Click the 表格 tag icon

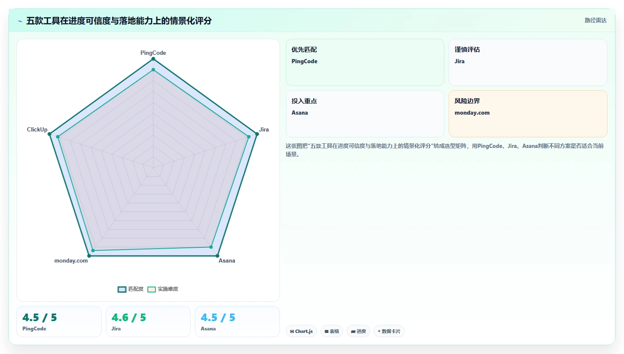click(x=326, y=332)
